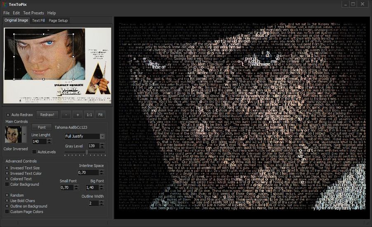This screenshot has height=227, width=372.
Task: Toggle the Colored Text checkbox
Action: [7, 179]
